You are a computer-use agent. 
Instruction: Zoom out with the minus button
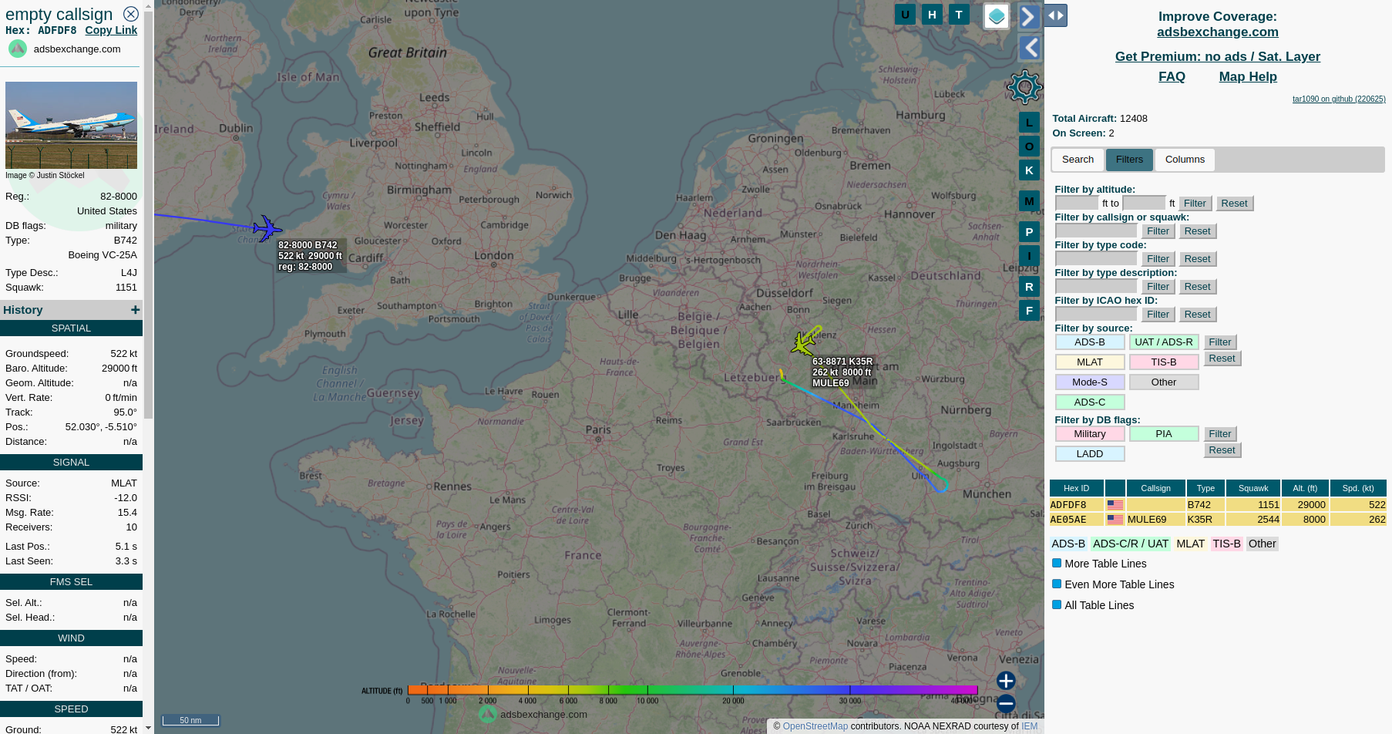point(1006,703)
